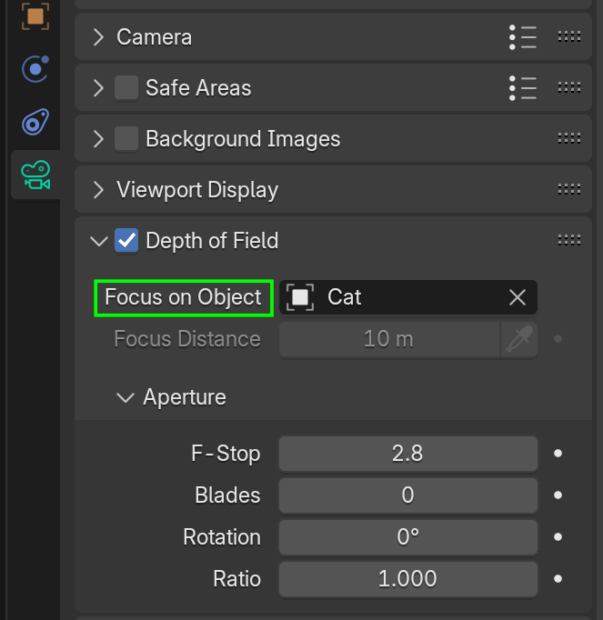This screenshot has width=603, height=620.
Task: Grab Depth of Field panel drag handle
Action: (569, 240)
